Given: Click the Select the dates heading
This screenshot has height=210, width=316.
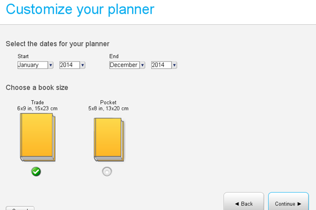Looking at the screenshot, I should [57, 44].
